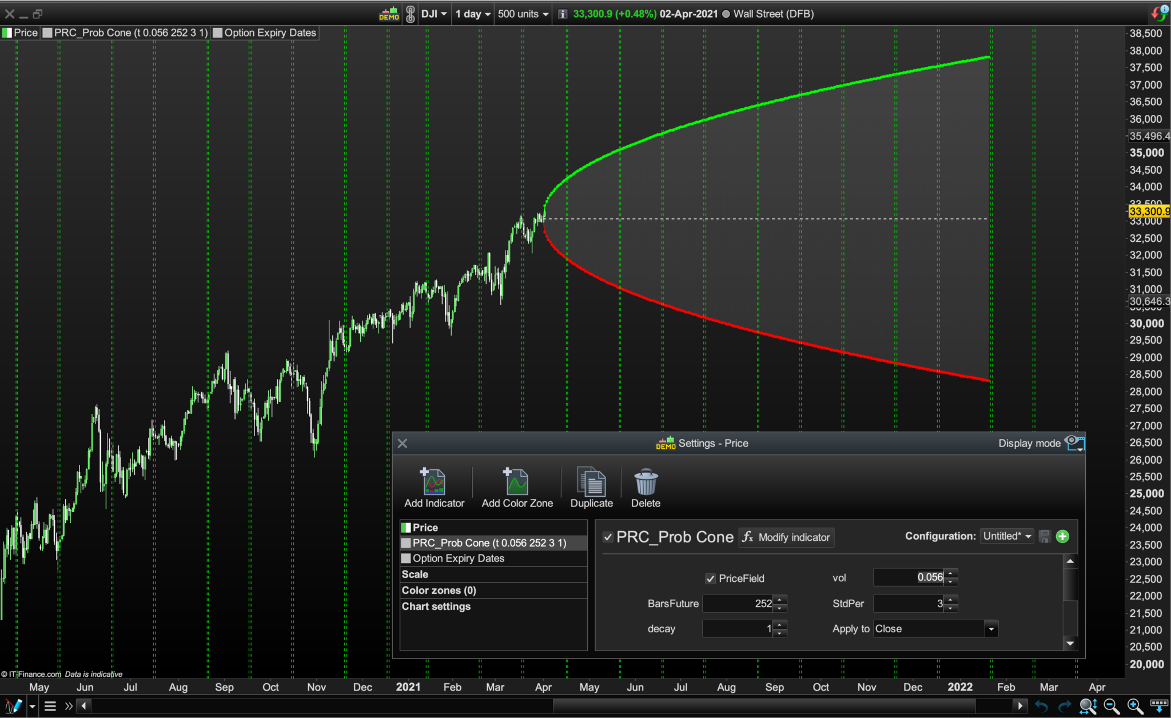Select Chart settings in the list
This screenshot has width=1171, height=718.
tap(436, 607)
